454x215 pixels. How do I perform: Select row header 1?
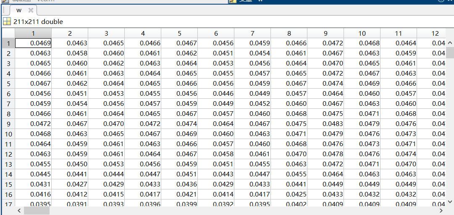tap(8, 43)
